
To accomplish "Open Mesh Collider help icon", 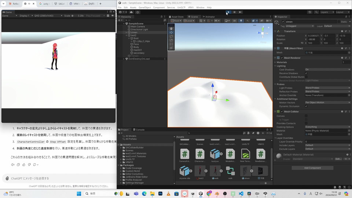I will click(342, 111).
